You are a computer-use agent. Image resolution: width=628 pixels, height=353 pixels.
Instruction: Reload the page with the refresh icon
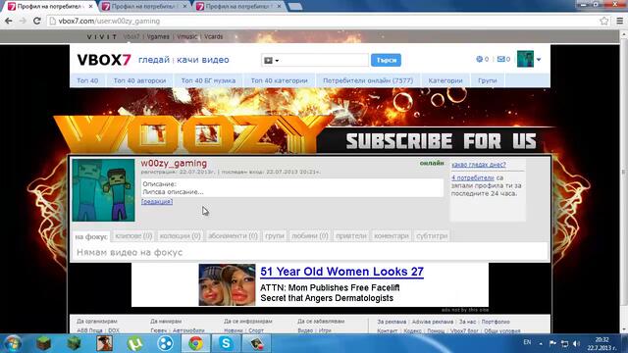(37, 21)
